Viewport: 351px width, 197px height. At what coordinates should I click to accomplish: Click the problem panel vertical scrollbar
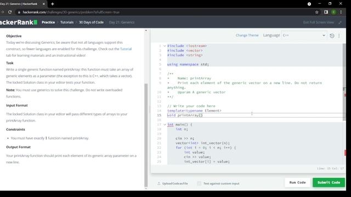click(x=146, y=135)
